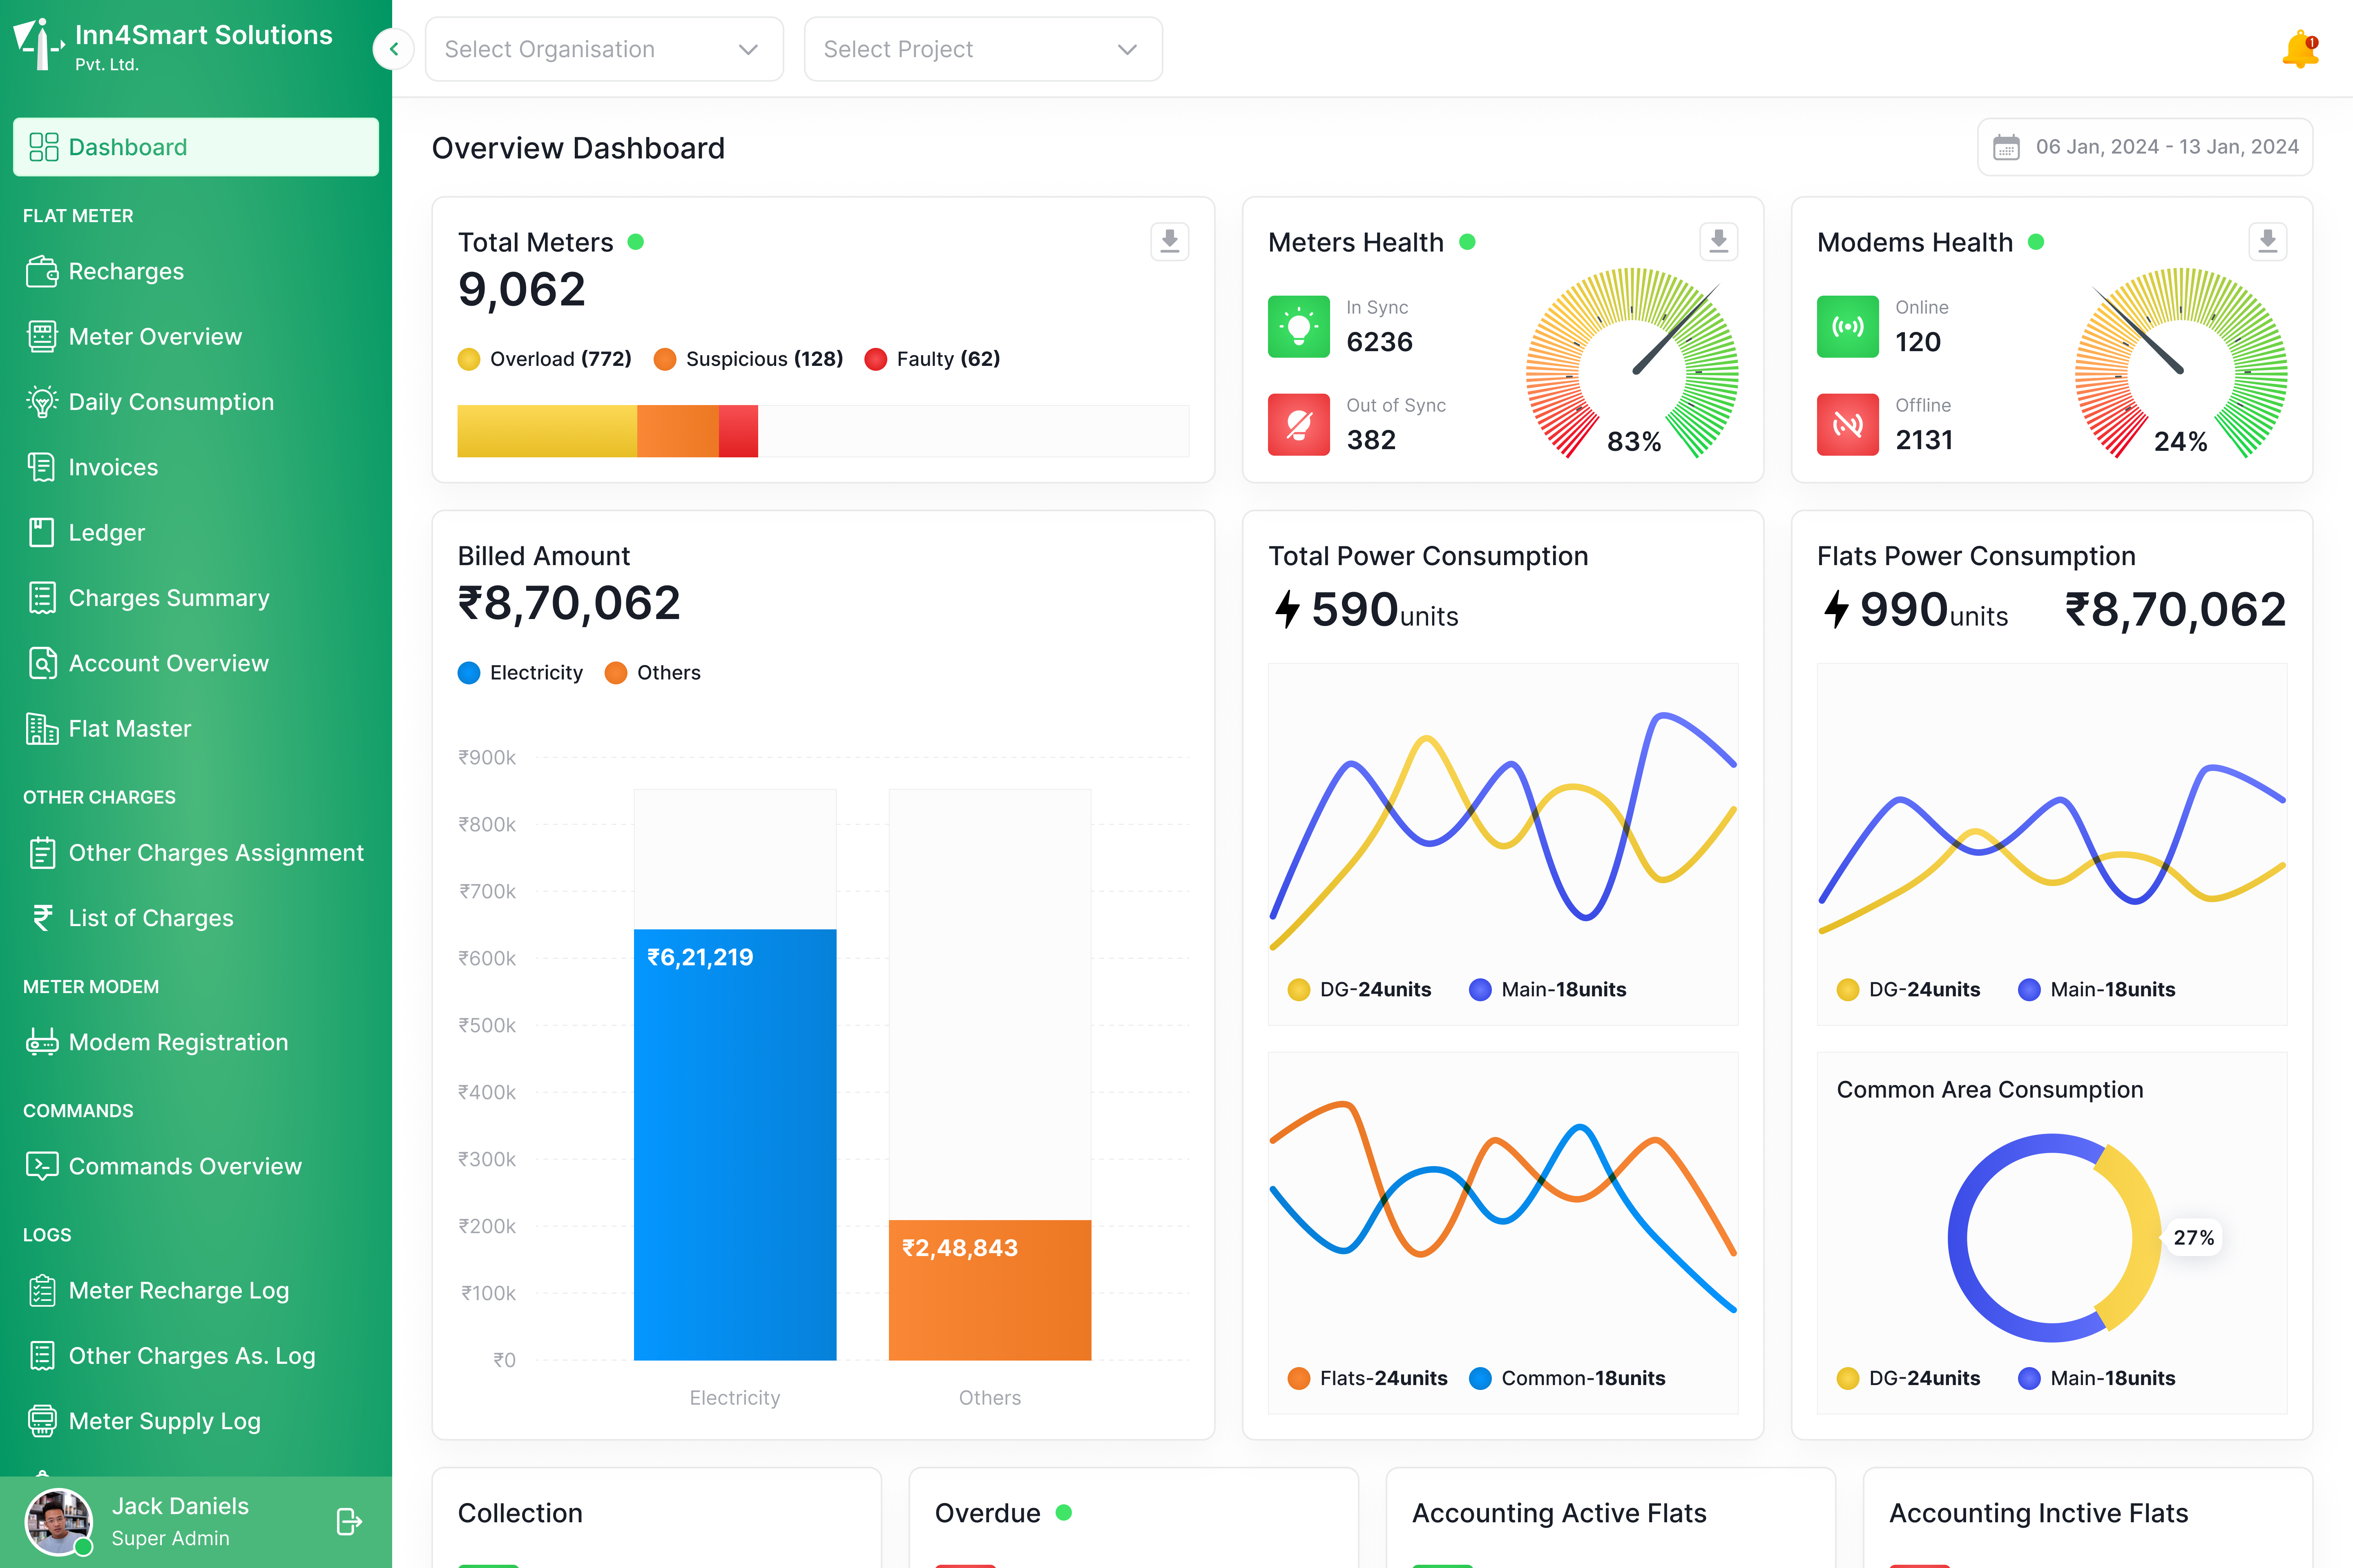
Task: Click the Recharges wallet icon
Action: point(42,271)
